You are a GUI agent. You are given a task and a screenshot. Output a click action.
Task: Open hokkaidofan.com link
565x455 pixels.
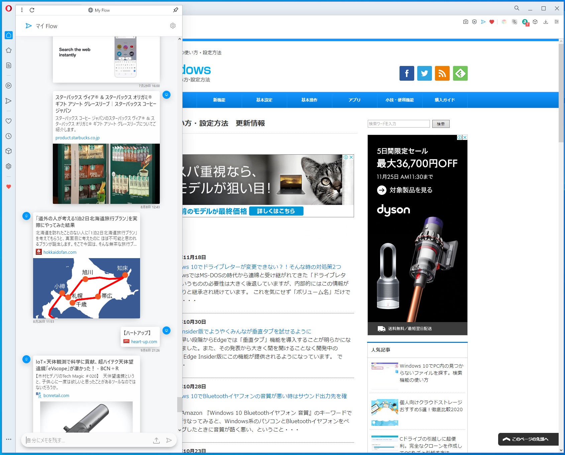tap(60, 252)
